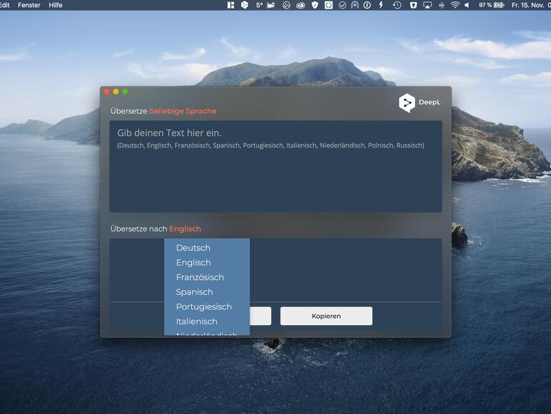Open the Hilfe menu
The image size is (551, 414).
[x=56, y=5]
